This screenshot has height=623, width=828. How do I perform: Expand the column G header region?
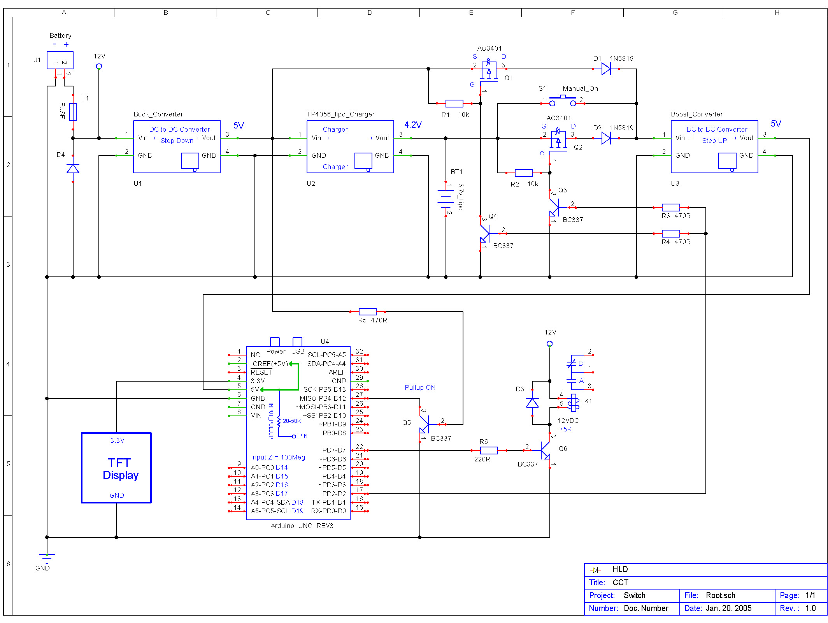tap(675, 12)
